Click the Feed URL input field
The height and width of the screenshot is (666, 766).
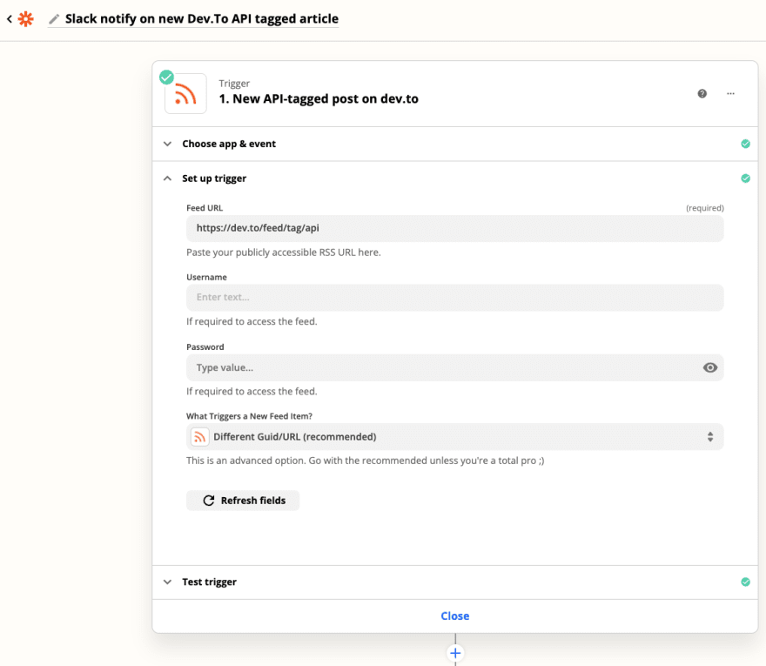(454, 228)
